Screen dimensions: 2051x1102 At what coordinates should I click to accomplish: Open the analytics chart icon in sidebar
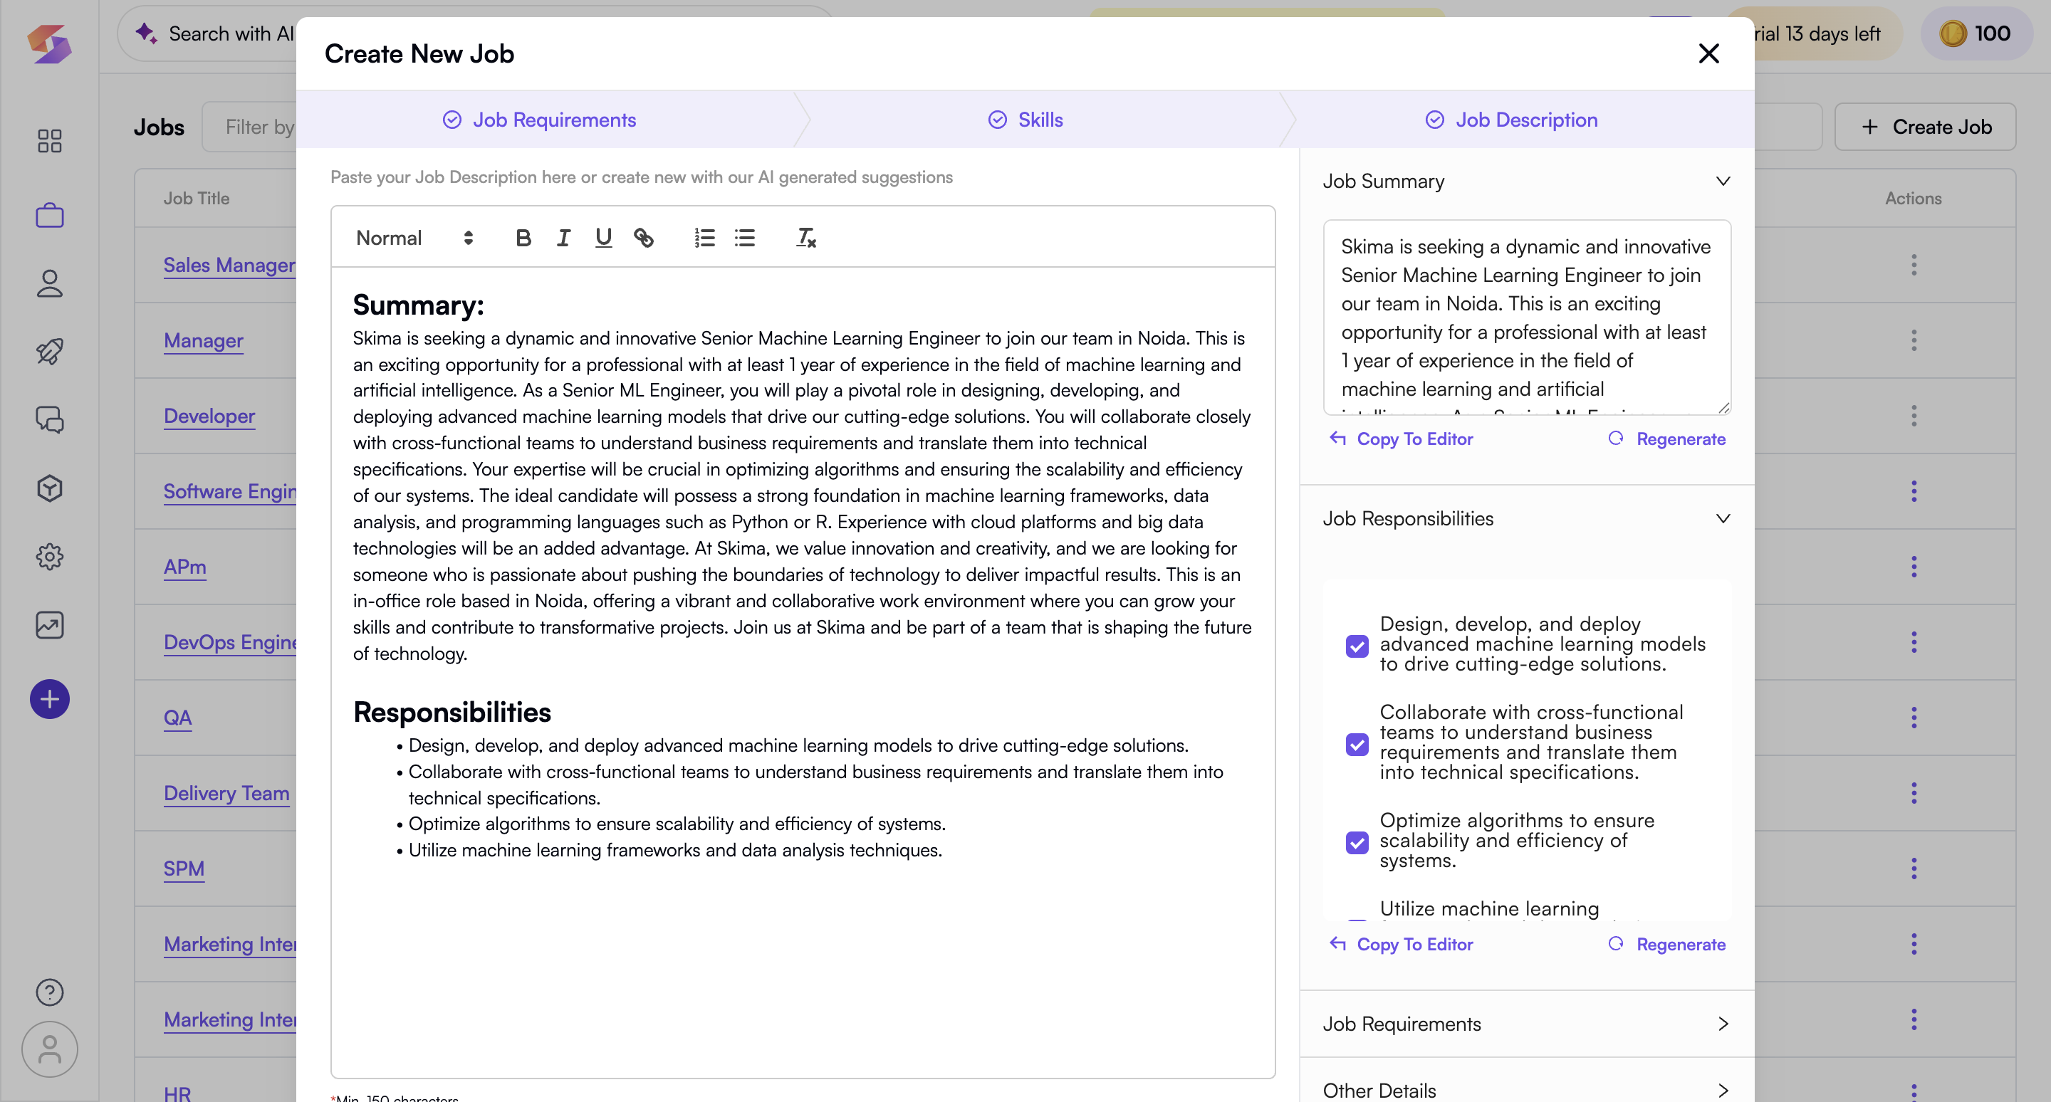pos(49,624)
